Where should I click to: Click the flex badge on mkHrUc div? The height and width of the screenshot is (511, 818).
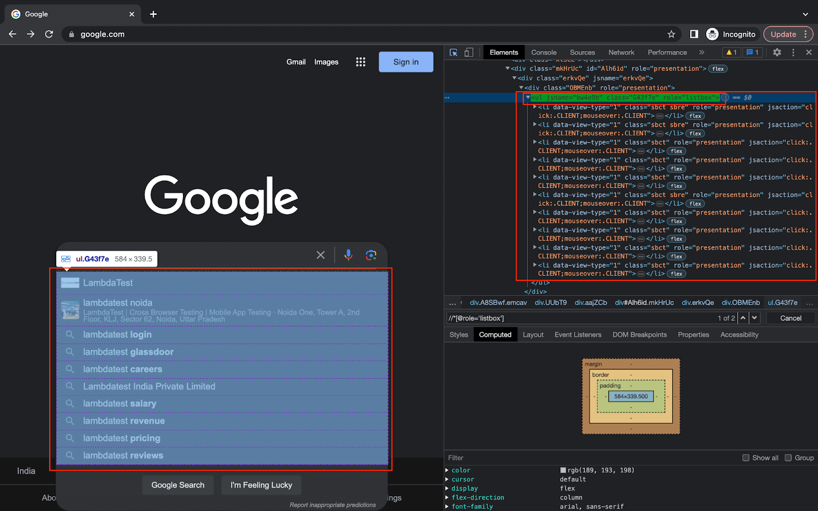(718, 68)
